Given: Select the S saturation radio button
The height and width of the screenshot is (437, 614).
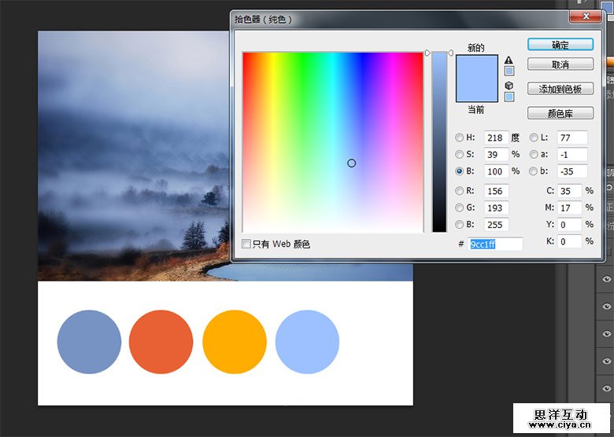Looking at the screenshot, I should coord(460,154).
